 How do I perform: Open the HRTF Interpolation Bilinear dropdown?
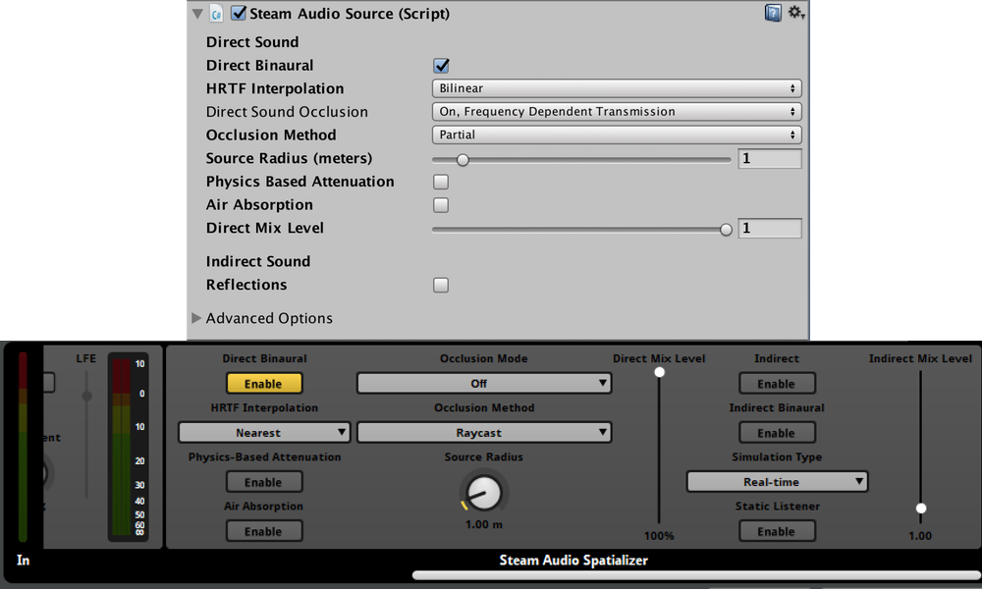[617, 88]
